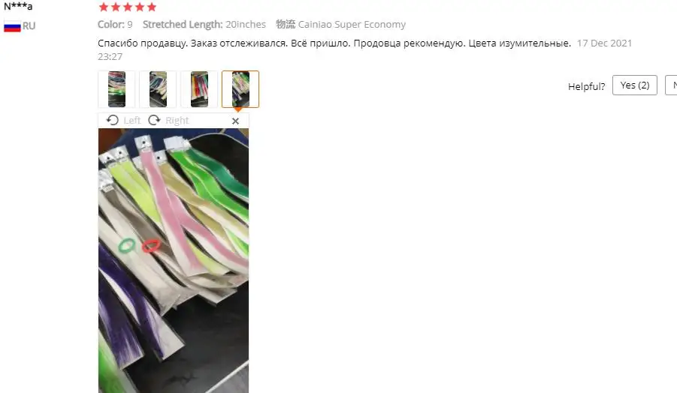Click the 物流 logistics icon
Image resolution: width=677 pixels, height=393 pixels.
pyautogui.click(x=286, y=24)
